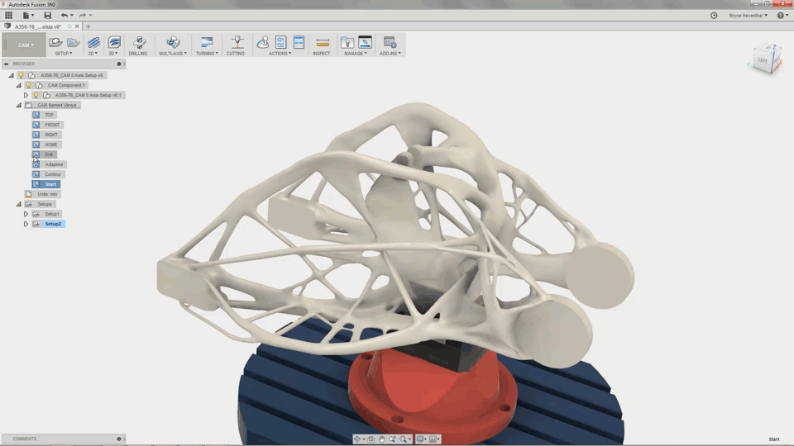This screenshot has width=794, height=446.
Task: Open the Add-Ins scripts icon
Action: pyautogui.click(x=390, y=42)
